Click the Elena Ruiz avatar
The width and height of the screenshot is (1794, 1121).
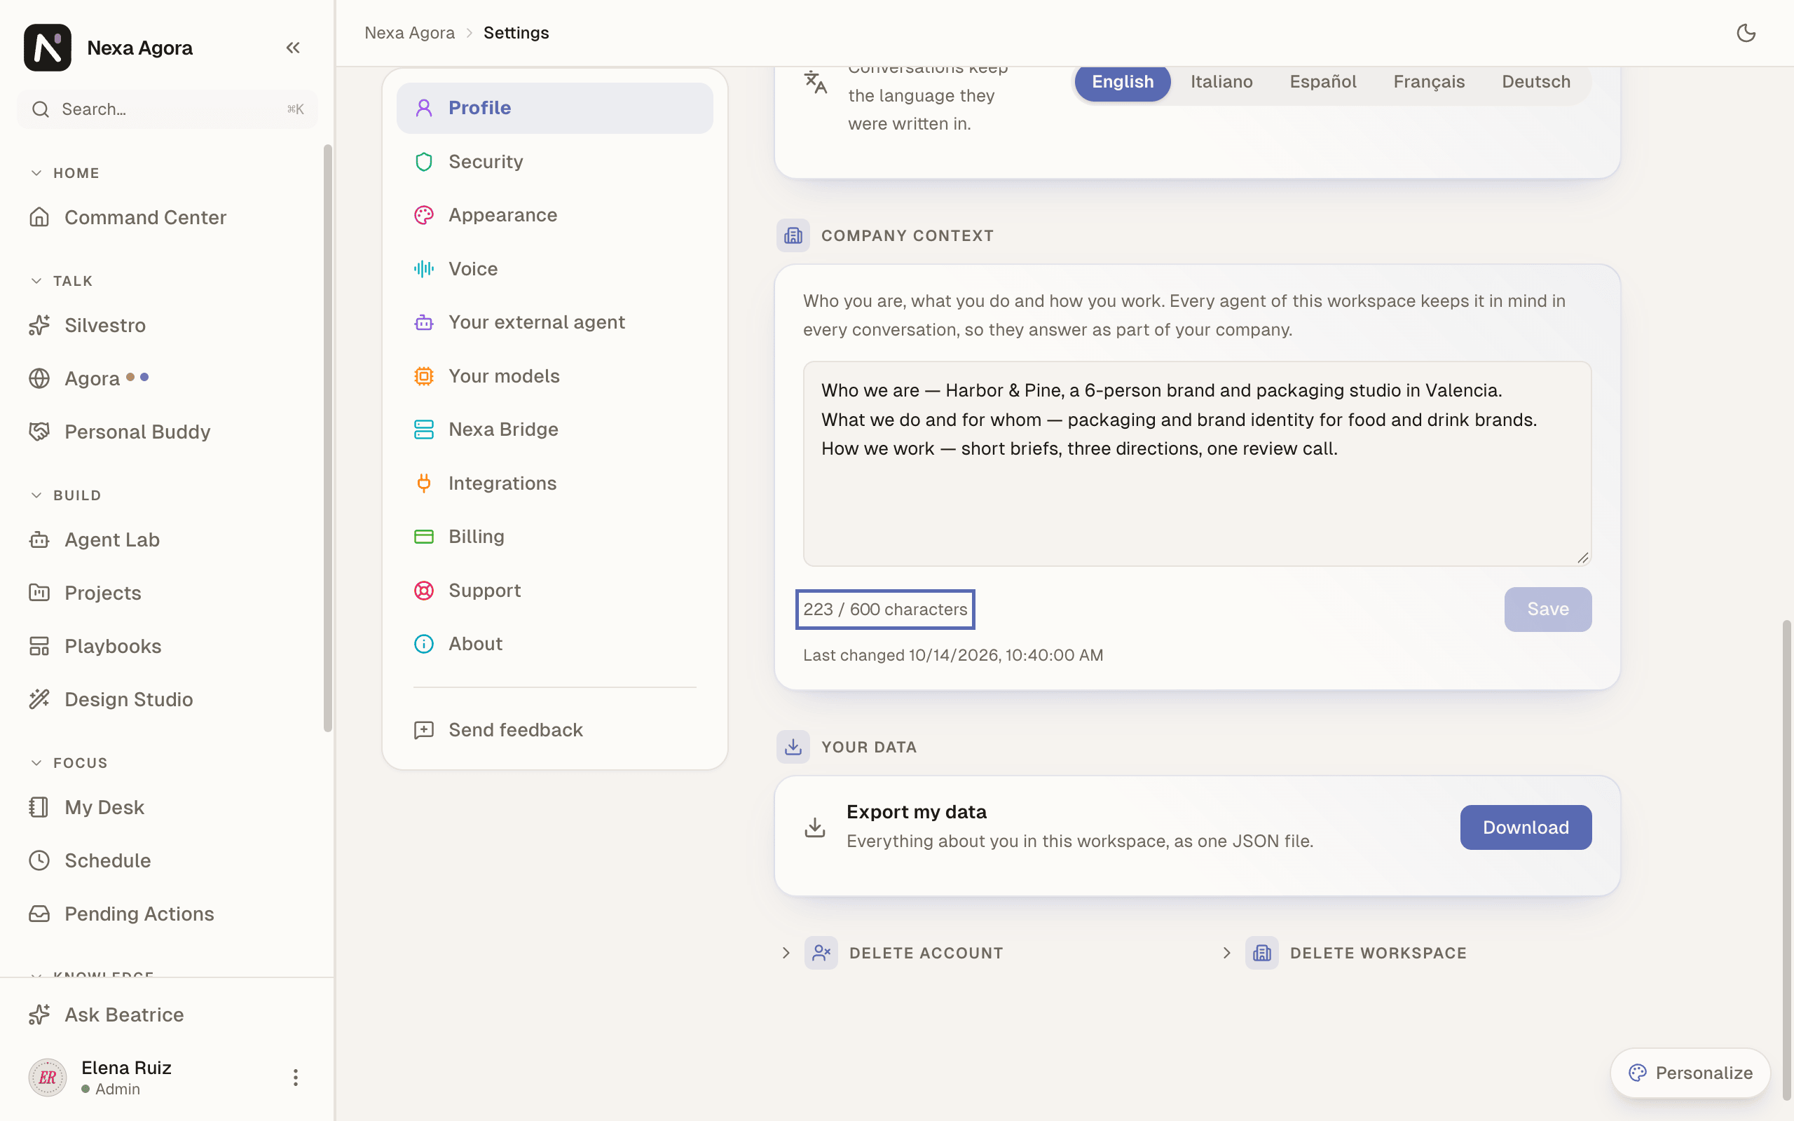(x=48, y=1078)
